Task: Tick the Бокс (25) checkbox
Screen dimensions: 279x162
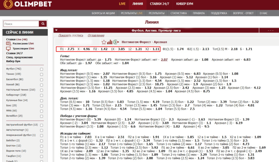Action: click(x=42, y=106)
